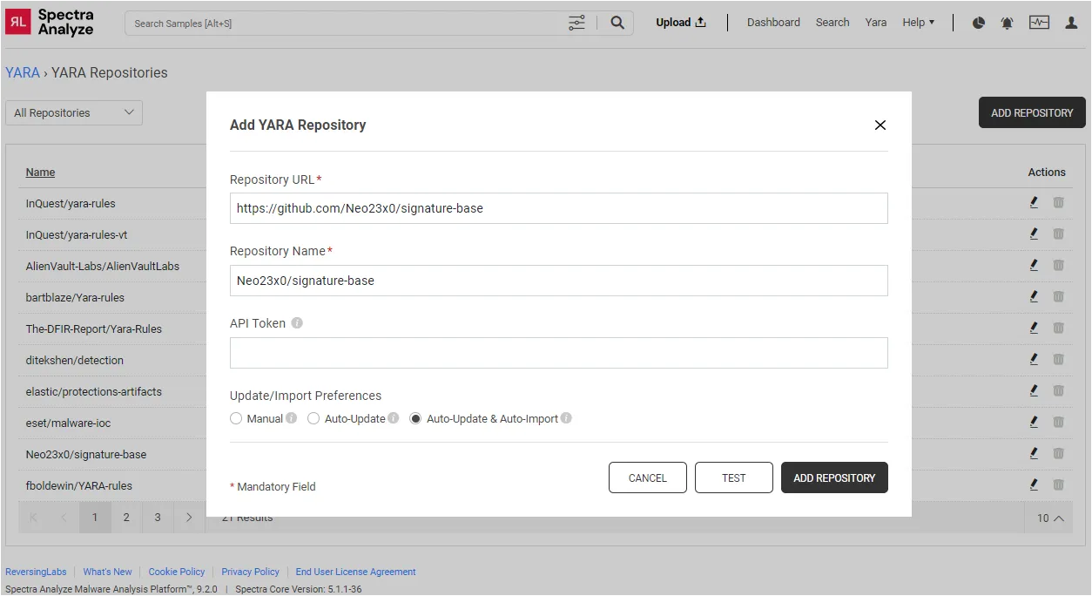Screen dimensions: 1092x596
Task: Focus the API Token field
Action: tap(559, 353)
